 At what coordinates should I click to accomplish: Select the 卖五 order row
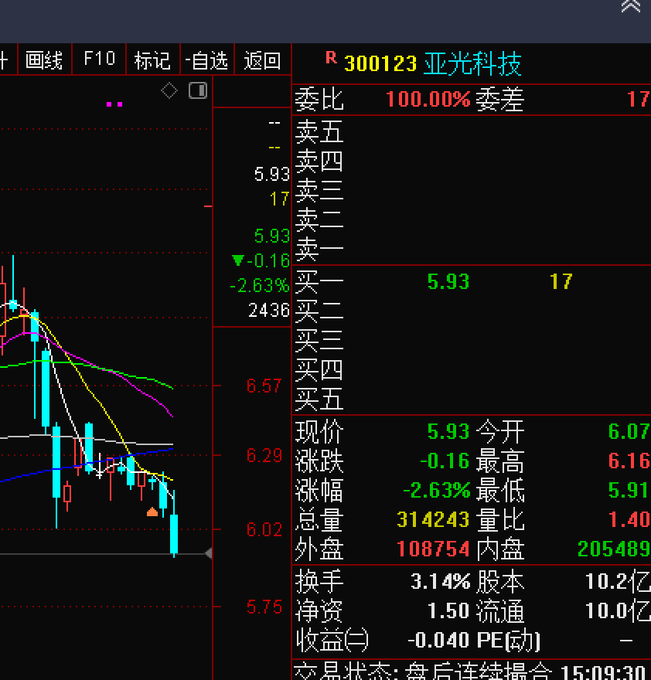click(x=472, y=131)
